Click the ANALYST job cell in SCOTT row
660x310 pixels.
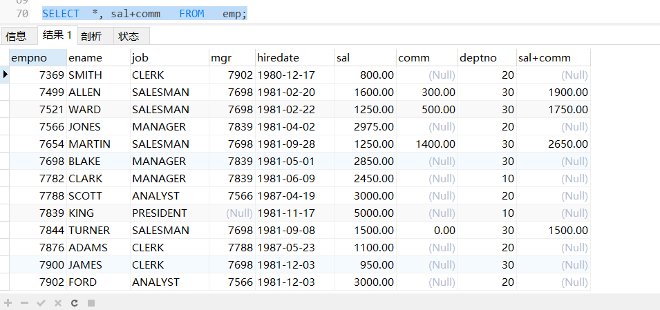coord(169,195)
